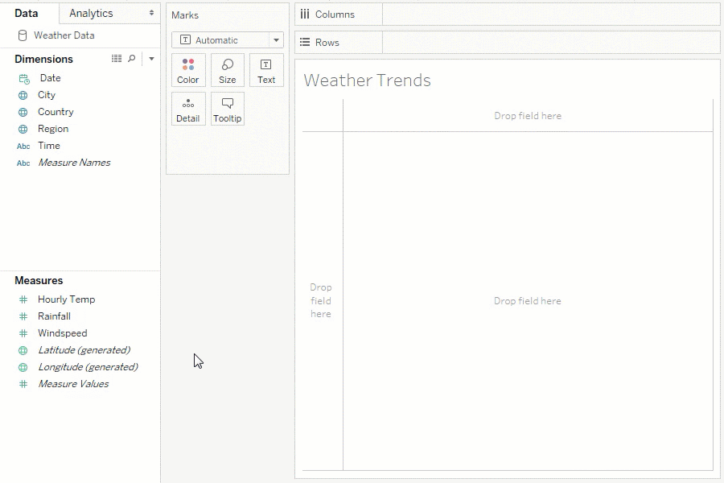Click the Weather Trends sheet title

tap(366, 80)
